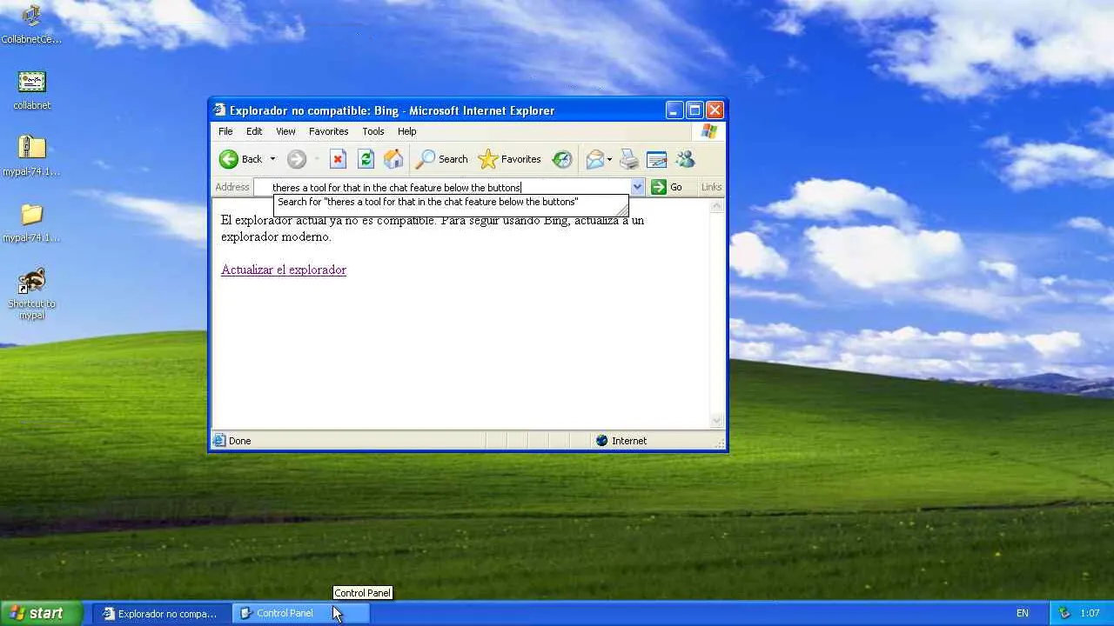1114x626 pixels.
Task: Switch to Explorador no compa... taskbar button
Action: tap(161, 613)
